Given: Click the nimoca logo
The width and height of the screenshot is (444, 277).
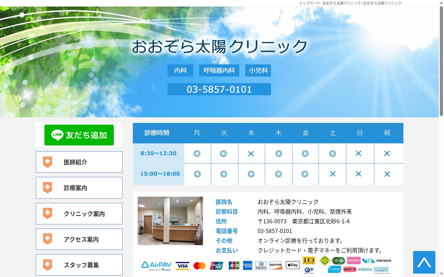Looking at the screenshot, I should point(365,269).
